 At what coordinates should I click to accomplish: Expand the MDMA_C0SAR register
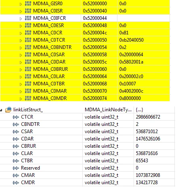pos(21,55)
